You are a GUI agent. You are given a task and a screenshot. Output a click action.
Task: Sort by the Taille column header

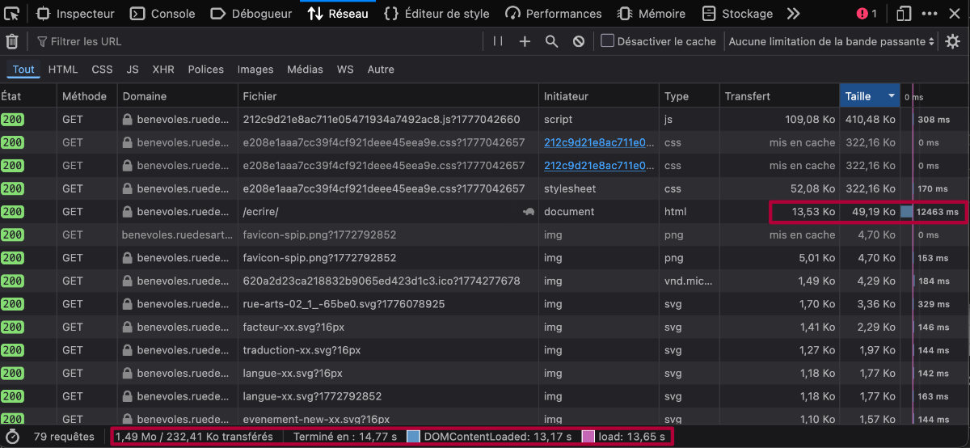click(x=869, y=96)
